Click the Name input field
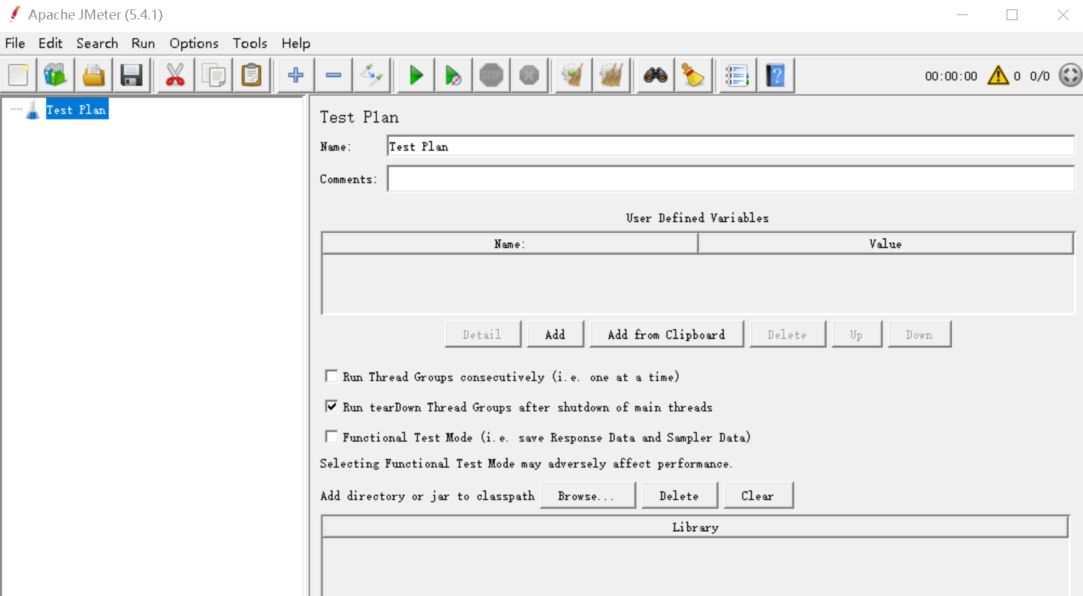 tap(731, 146)
